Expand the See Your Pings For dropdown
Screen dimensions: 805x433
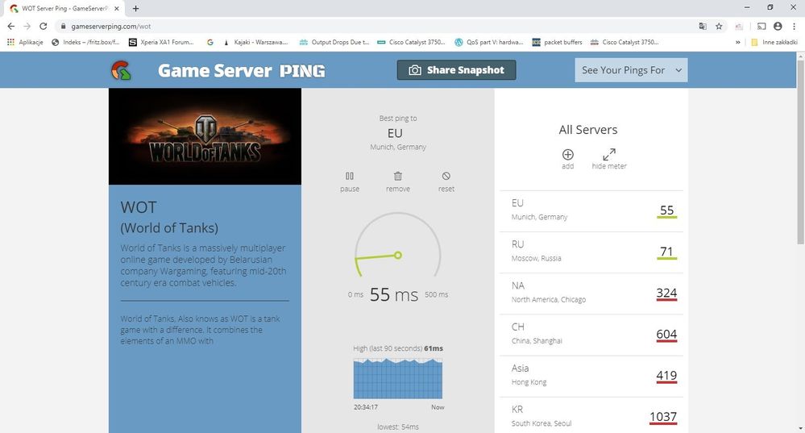pyautogui.click(x=631, y=70)
